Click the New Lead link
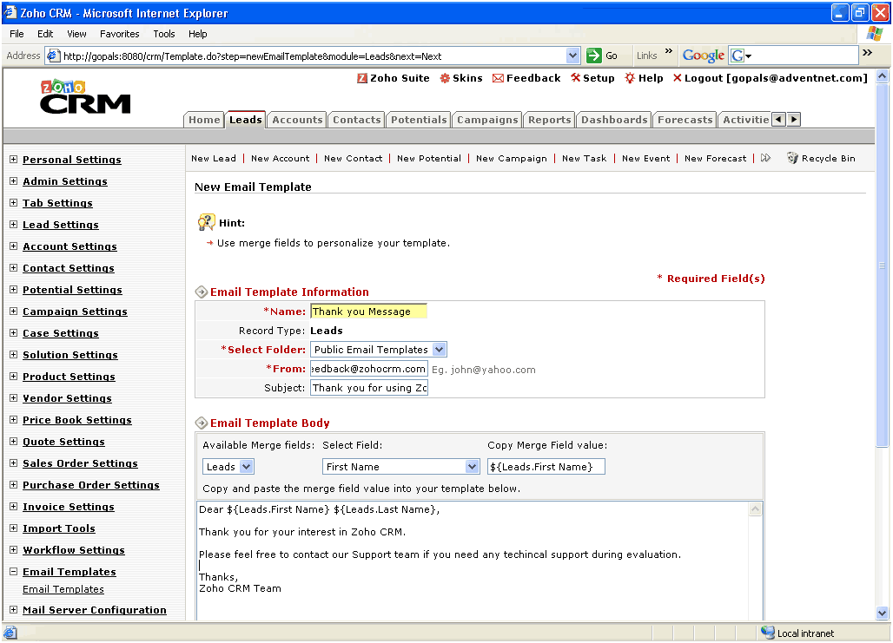The image size is (893, 643). pyautogui.click(x=214, y=158)
